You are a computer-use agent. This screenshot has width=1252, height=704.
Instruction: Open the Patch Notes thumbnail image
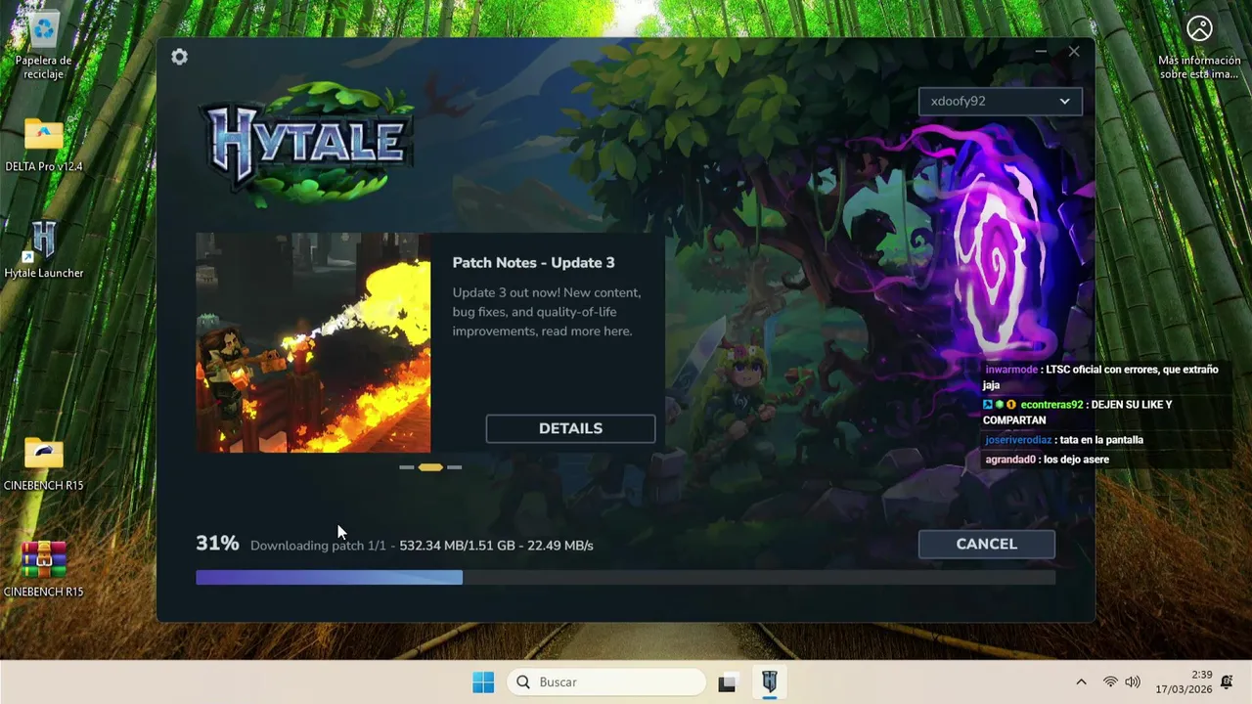point(313,342)
